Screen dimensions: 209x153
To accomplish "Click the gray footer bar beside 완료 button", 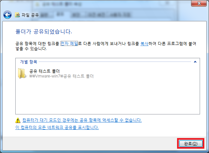I will tap(90, 144).
